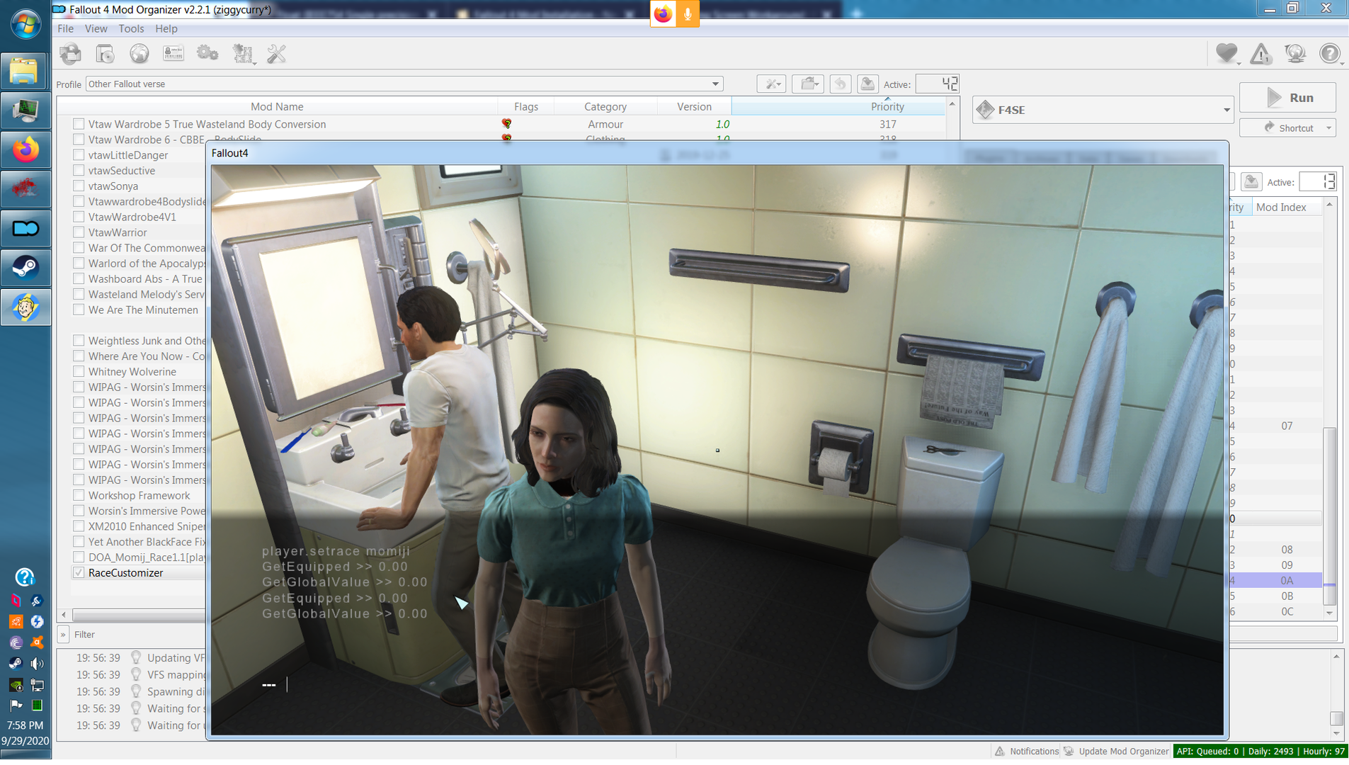Open the Windows Start orb

(x=25, y=23)
